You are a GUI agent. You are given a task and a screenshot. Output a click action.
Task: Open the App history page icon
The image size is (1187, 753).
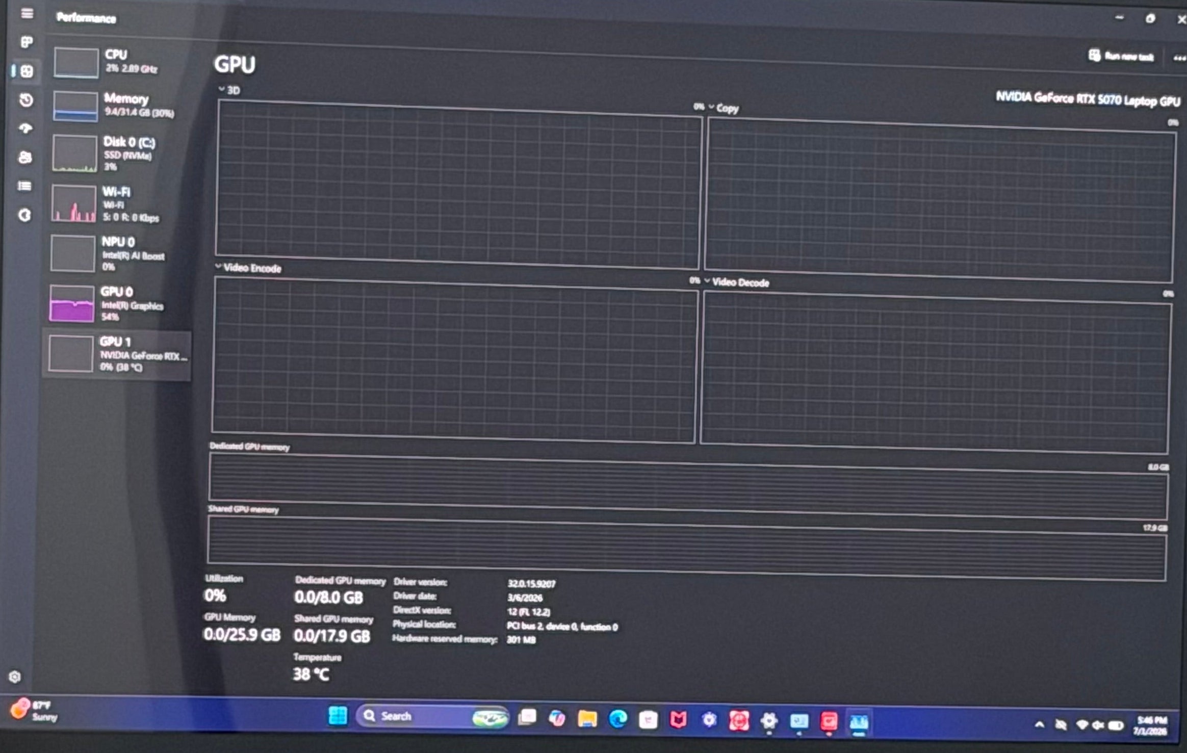[26, 100]
